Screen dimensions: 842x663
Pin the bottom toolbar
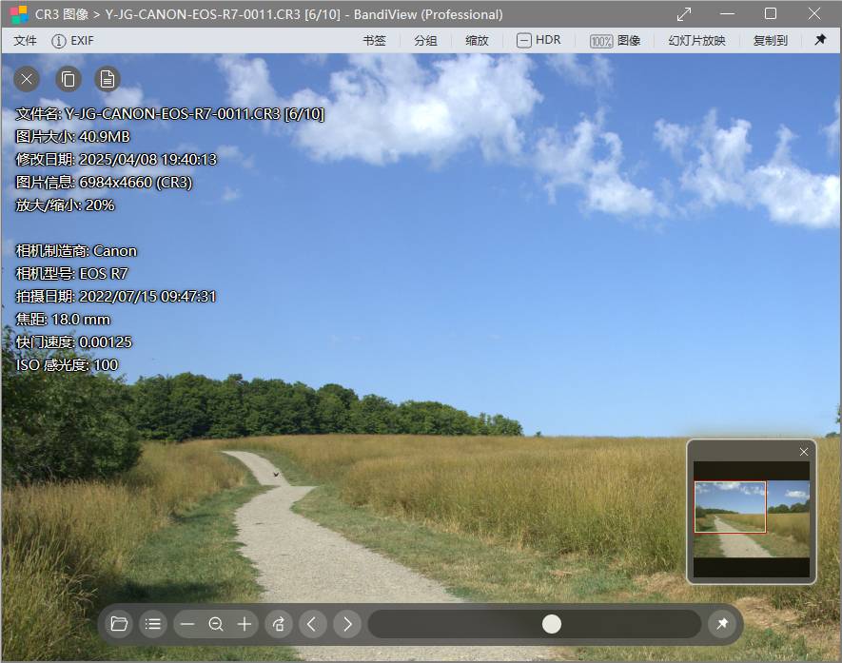pyautogui.click(x=722, y=624)
